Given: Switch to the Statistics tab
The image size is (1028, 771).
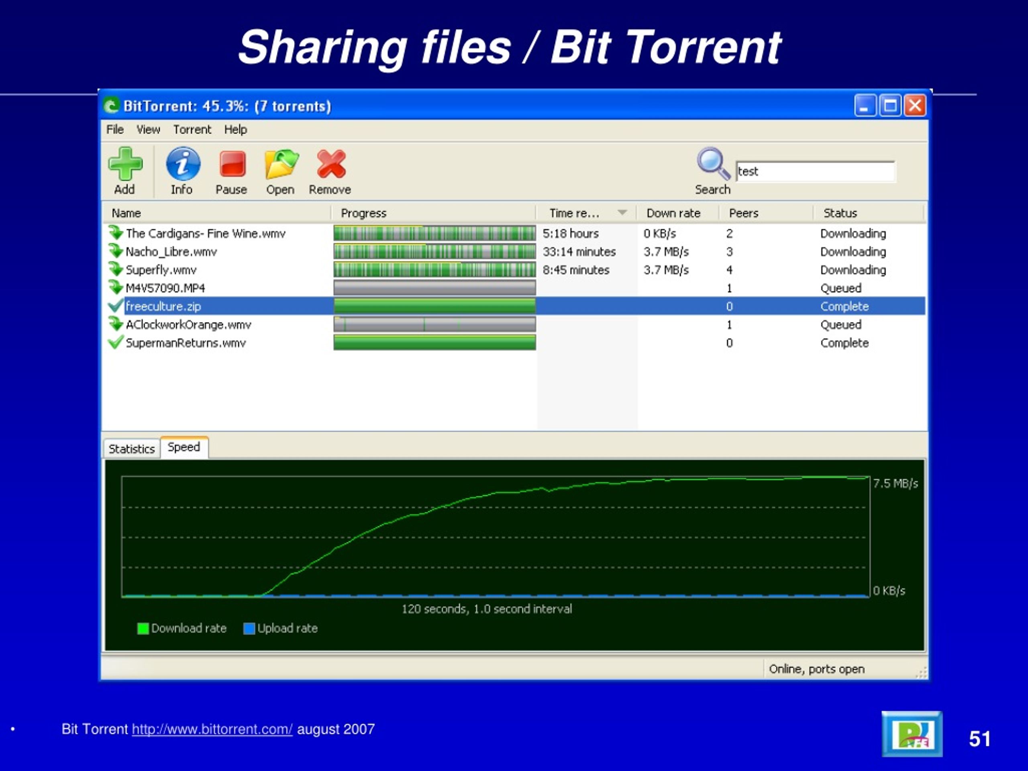Looking at the screenshot, I should coord(132,449).
